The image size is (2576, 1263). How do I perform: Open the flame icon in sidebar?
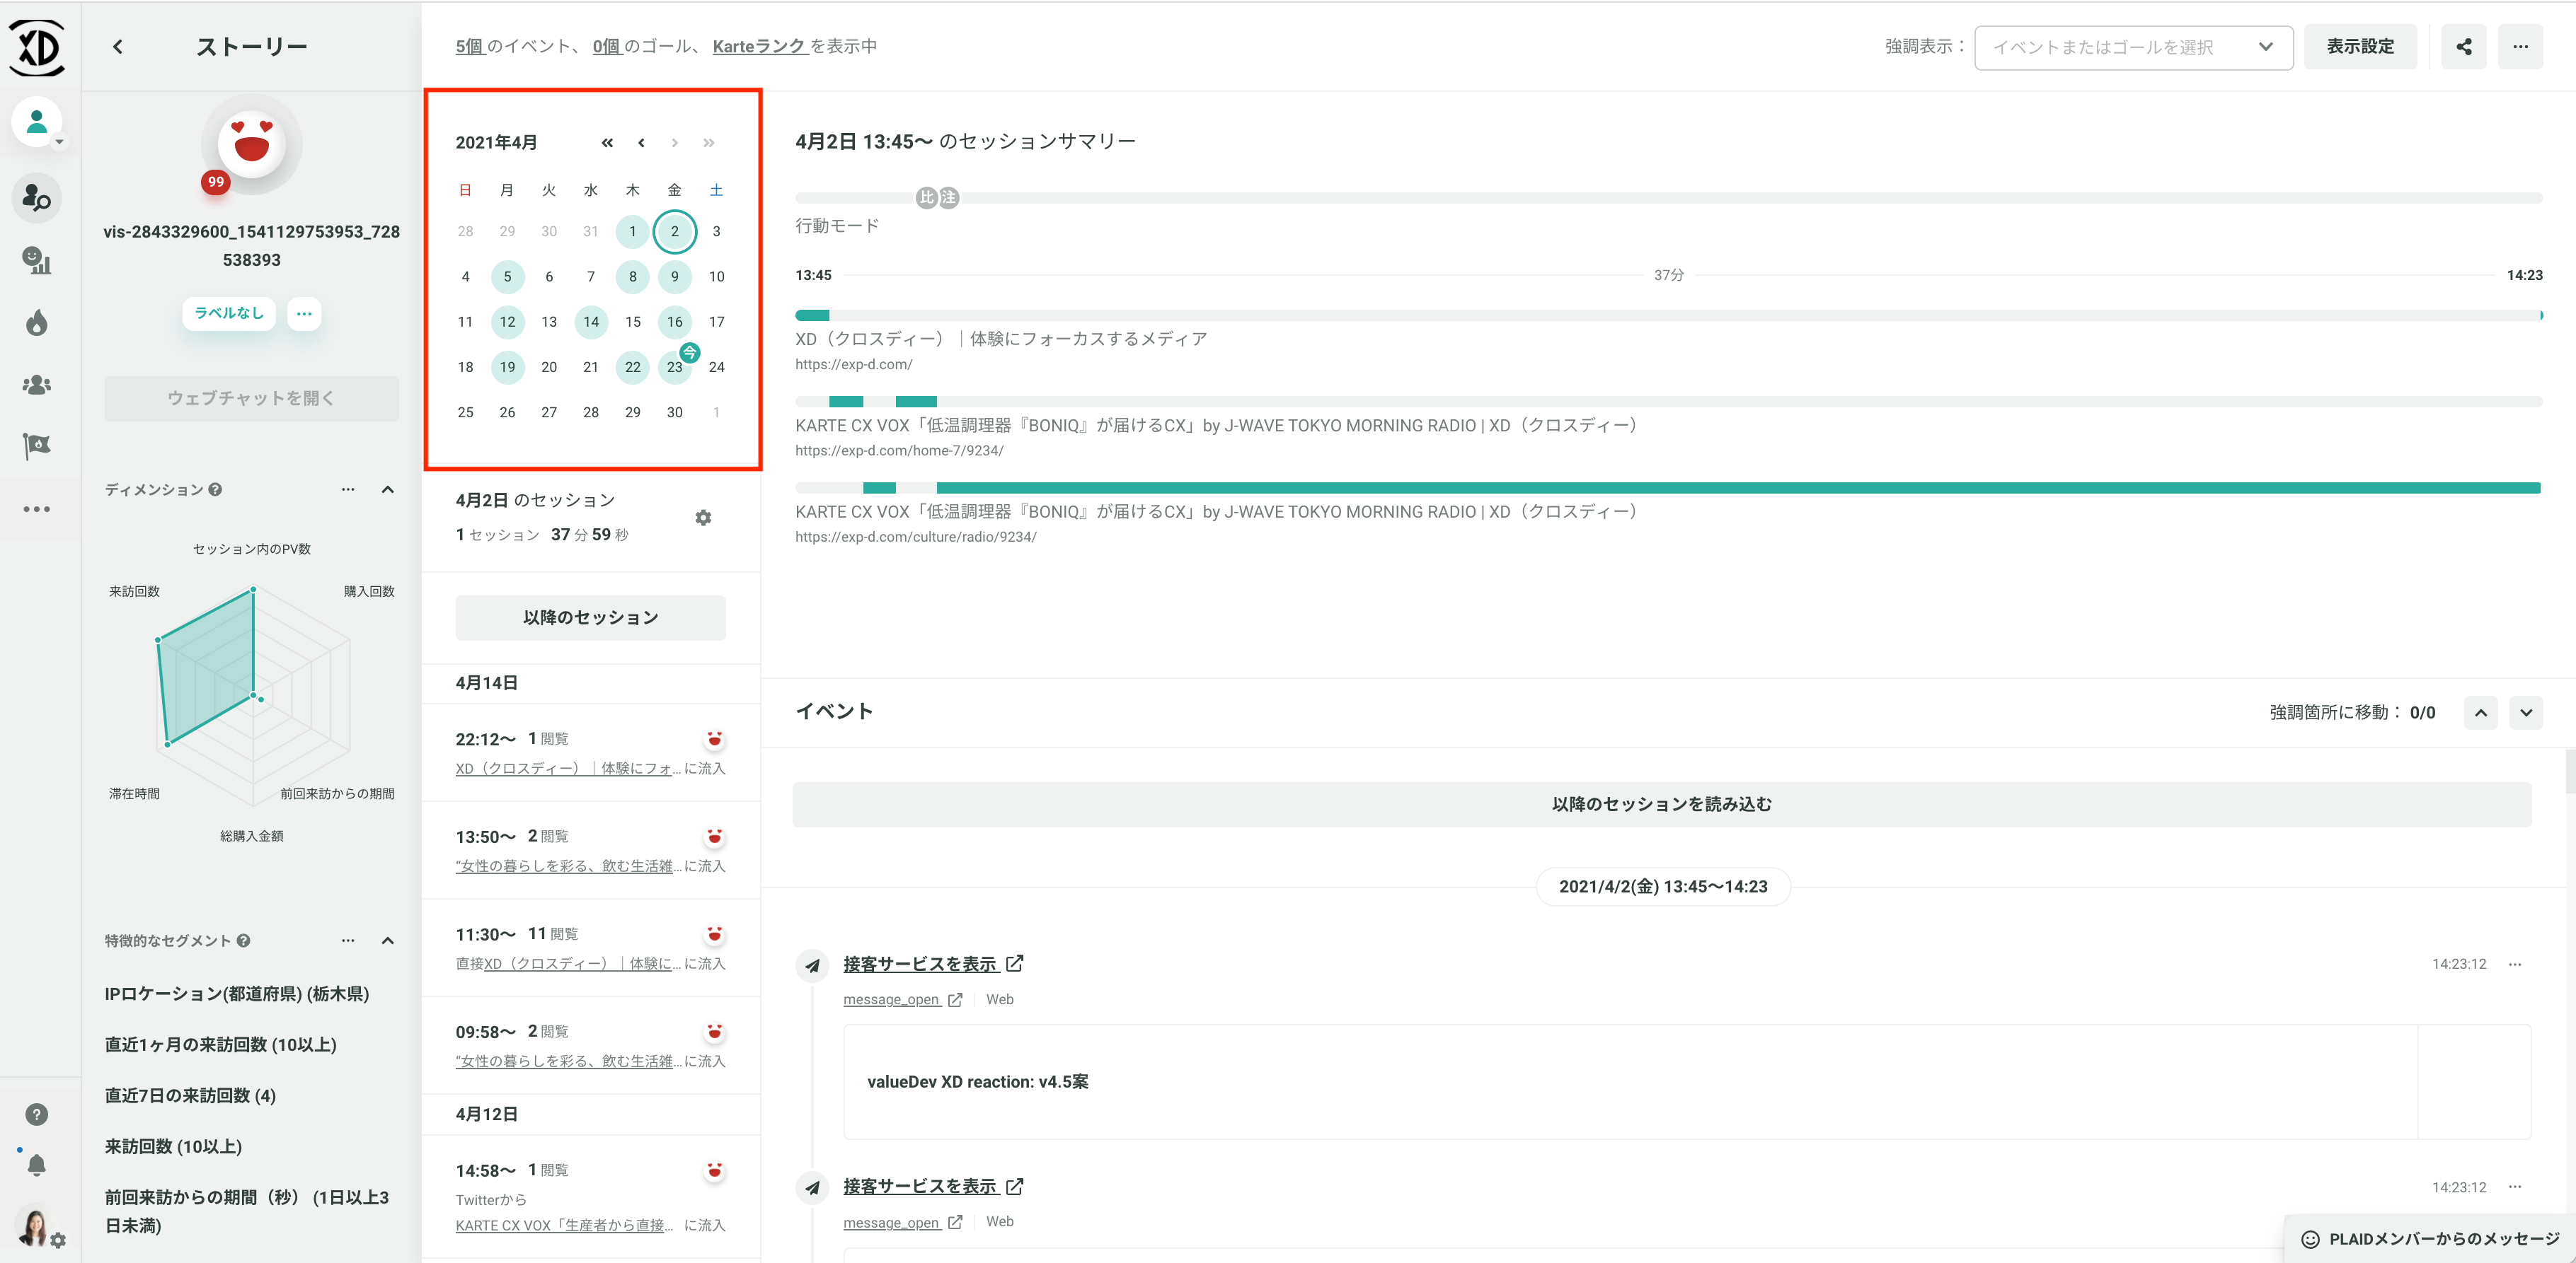click(x=37, y=322)
